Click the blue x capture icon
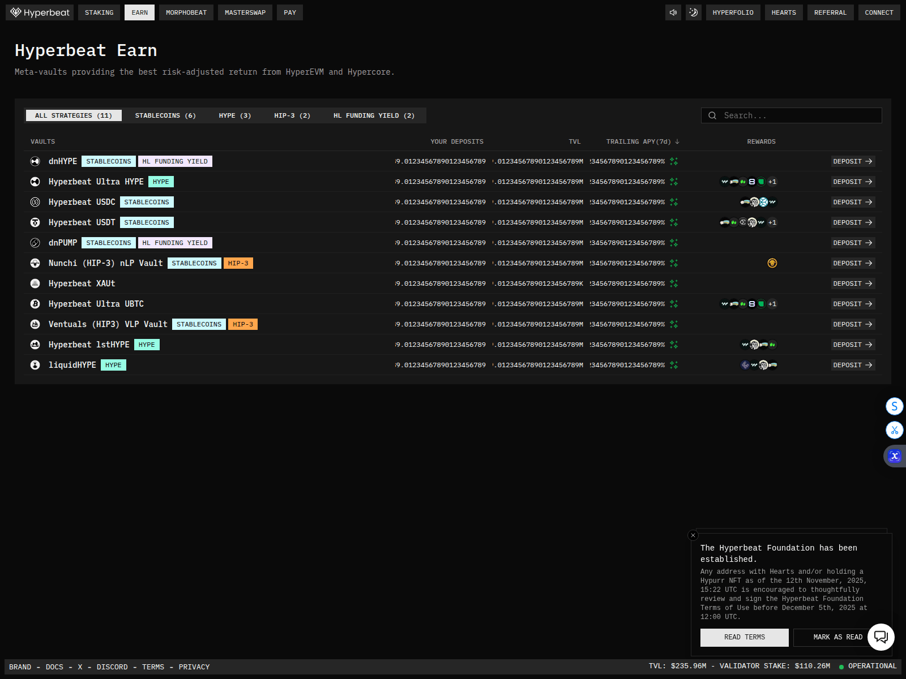 (894, 455)
